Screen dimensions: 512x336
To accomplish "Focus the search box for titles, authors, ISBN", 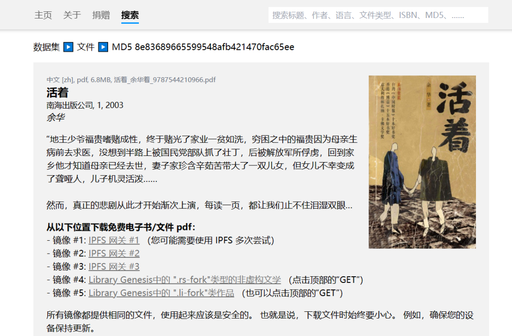I will pyautogui.click(x=378, y=15).
